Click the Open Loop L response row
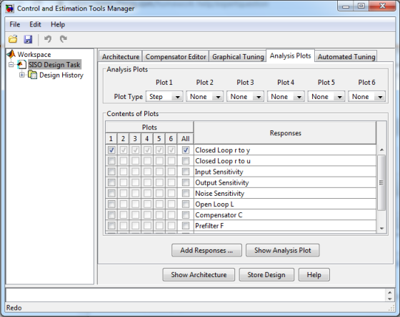This screenshot has height=317, width=400. [x=285, y=204]
